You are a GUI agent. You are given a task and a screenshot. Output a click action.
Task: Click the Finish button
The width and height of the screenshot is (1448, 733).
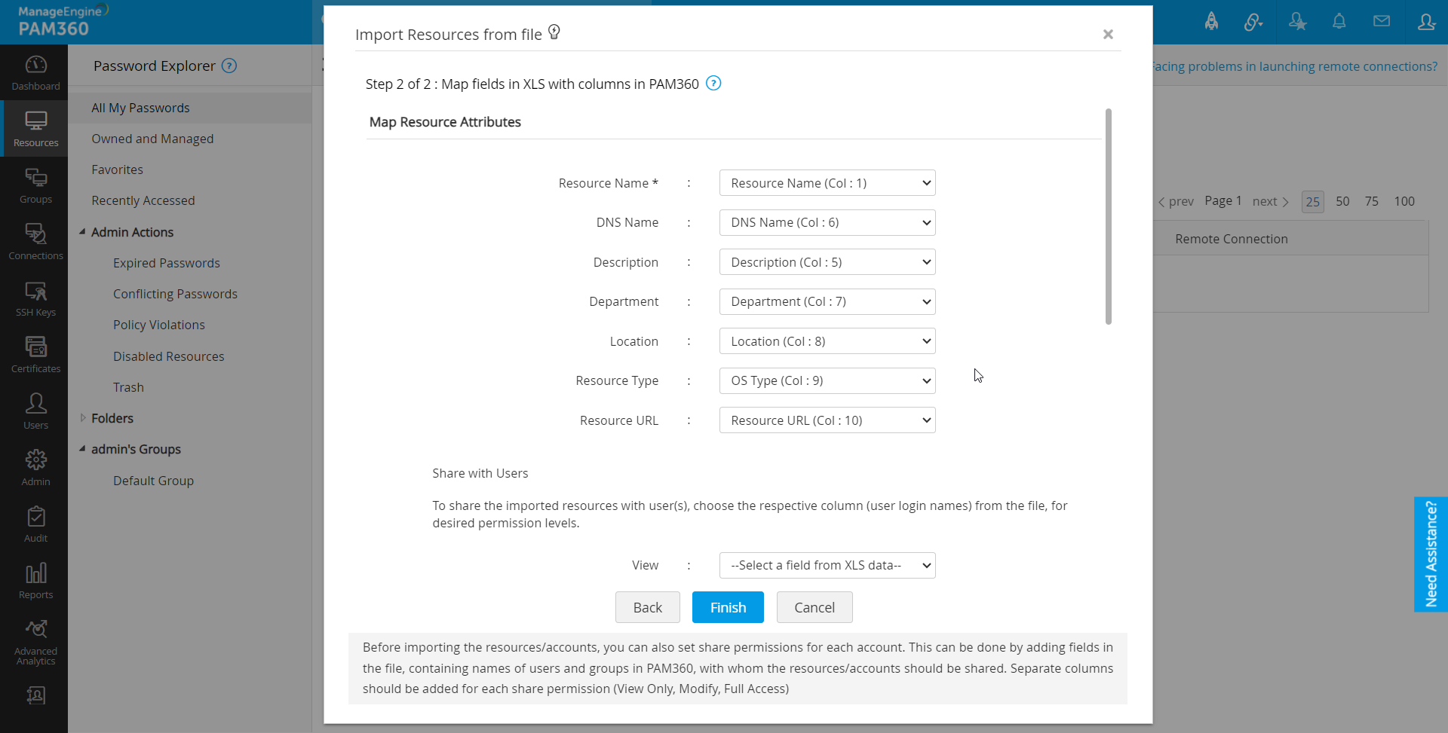coord(728,607)
